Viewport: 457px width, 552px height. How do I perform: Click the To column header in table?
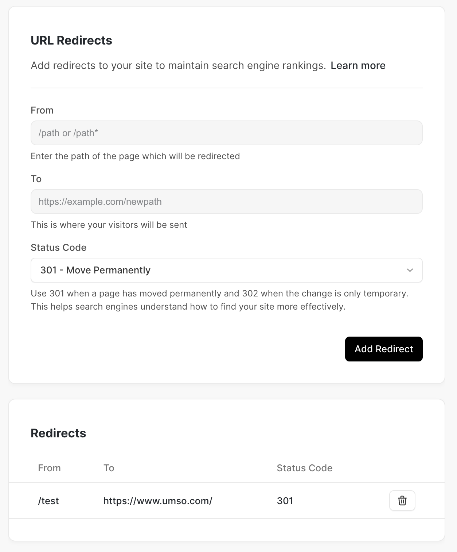(109, 468)
